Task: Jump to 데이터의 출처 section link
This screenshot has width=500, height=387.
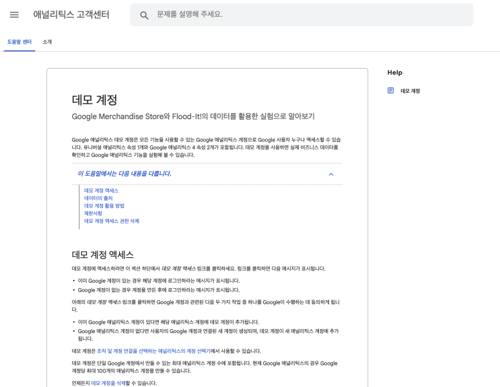Action: click(x=98, y=198)
